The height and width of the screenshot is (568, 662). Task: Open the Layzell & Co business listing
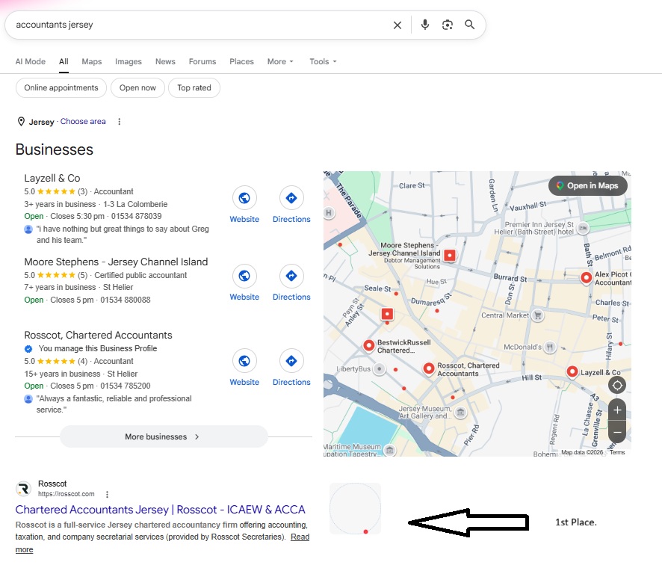pos(52,178)
